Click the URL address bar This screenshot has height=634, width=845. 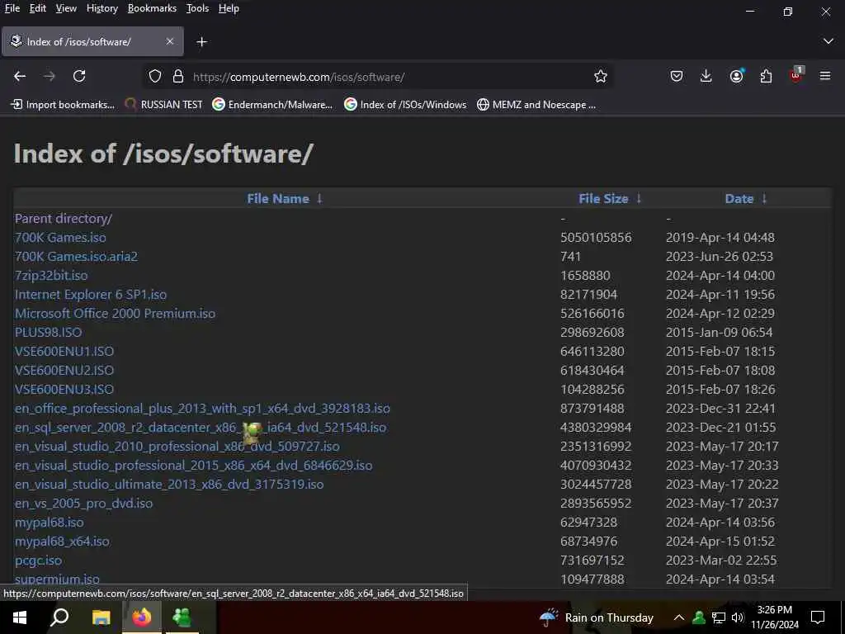pos(377,77)
